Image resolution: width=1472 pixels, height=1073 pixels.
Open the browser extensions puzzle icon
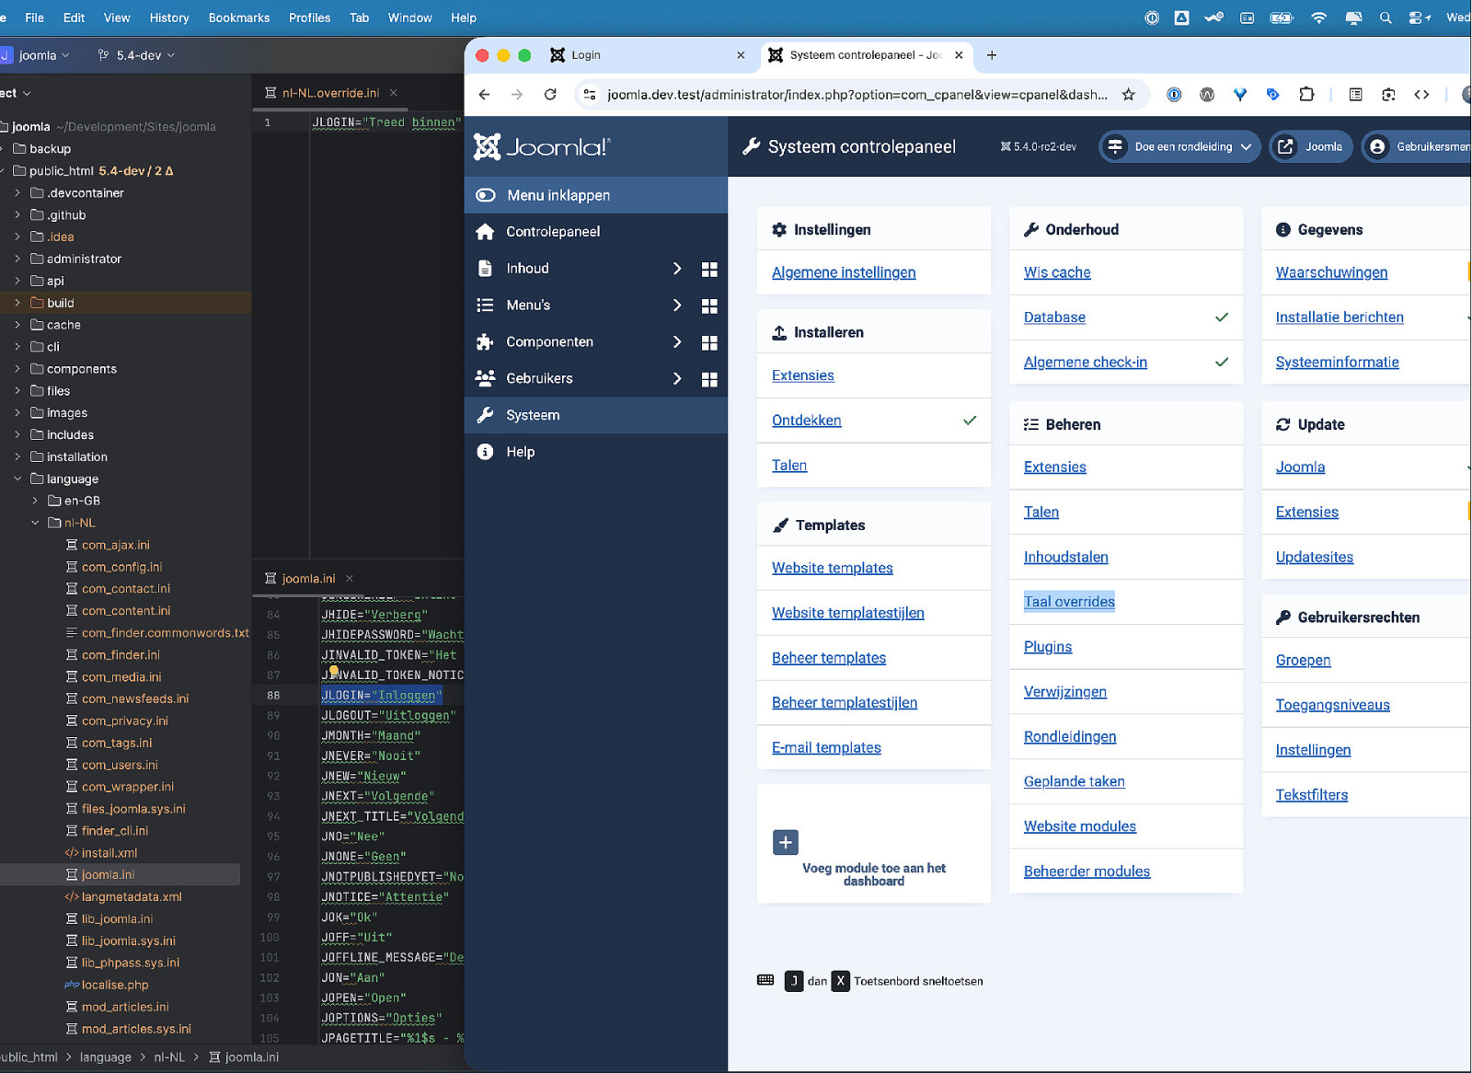click(1305, 94)
